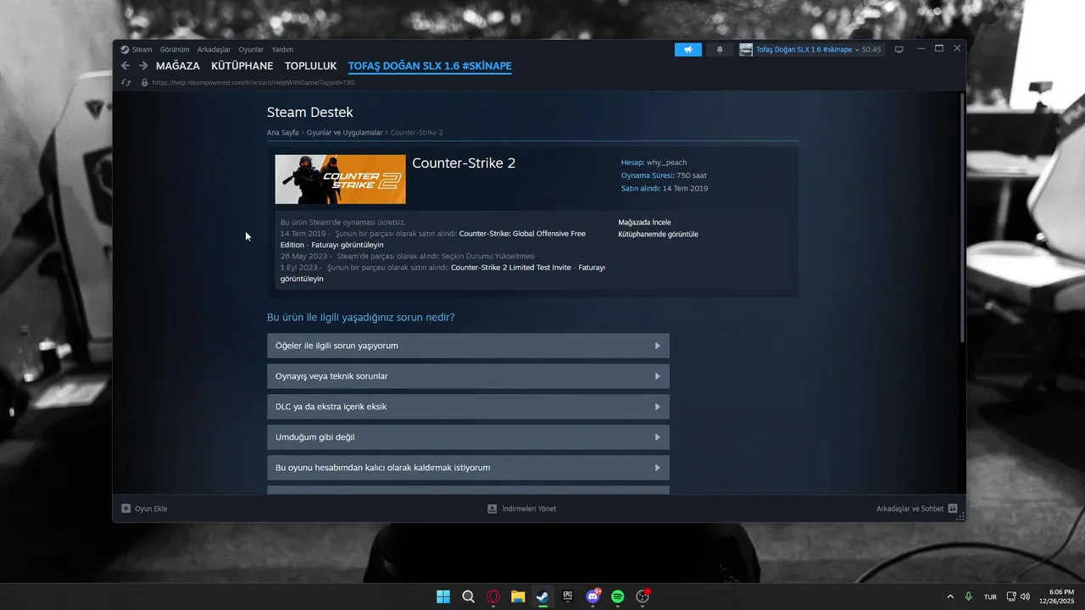The width and height of the screenshot is (1085, 610).
Task: Click the İndirmeleri Yönet download icon
Action: click(492, 508)
